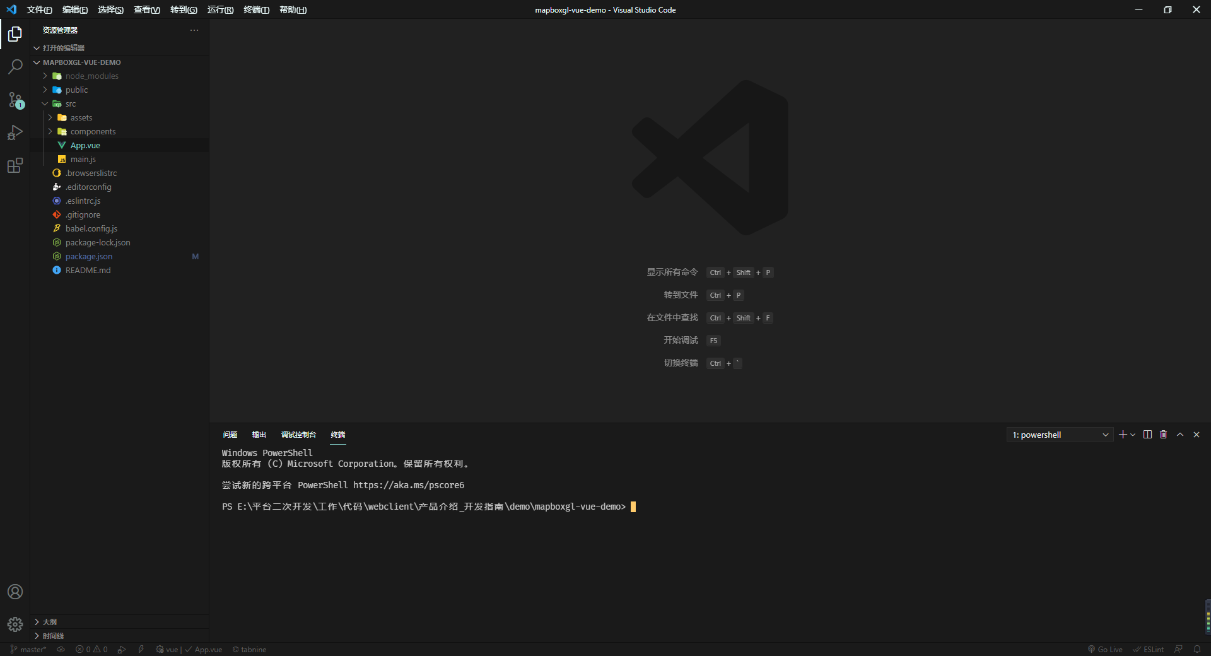Switch to the Problems panel tab

point(230,435)
